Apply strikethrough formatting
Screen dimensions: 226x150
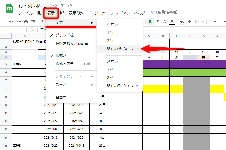coord(165,22)
